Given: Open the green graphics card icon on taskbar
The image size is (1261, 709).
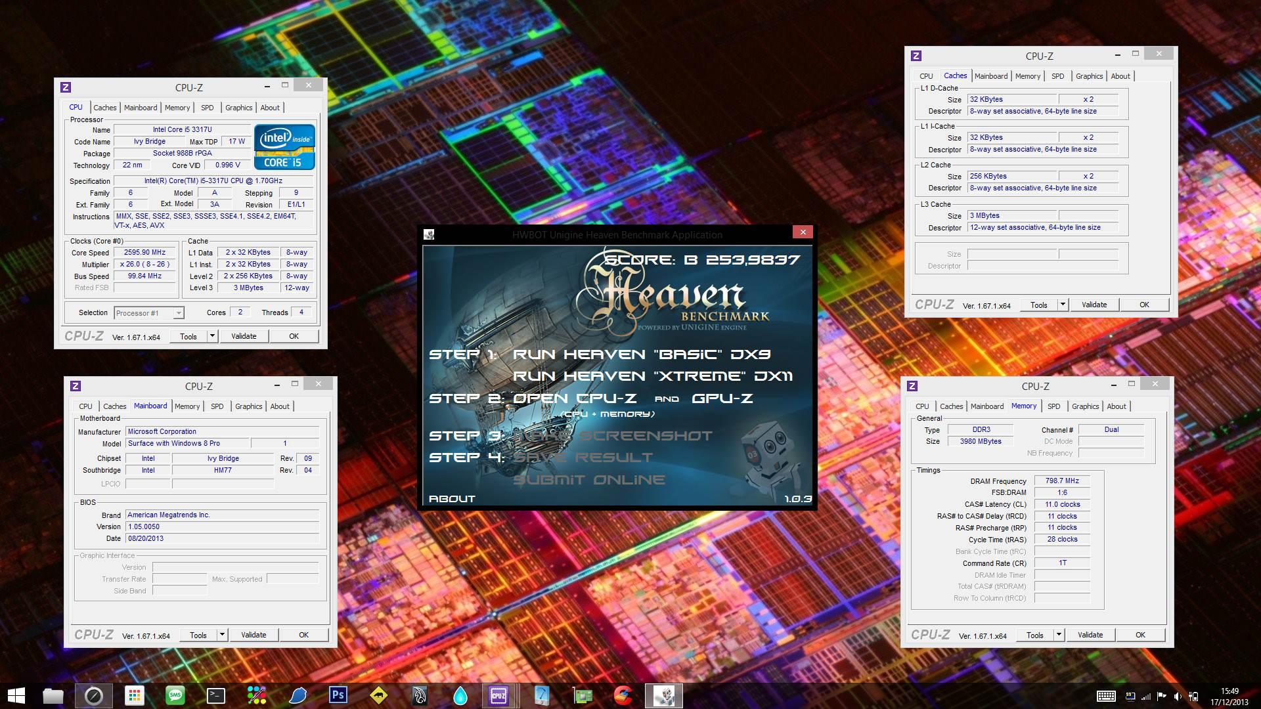Looking at the screenshot, I should pos(583,695).
